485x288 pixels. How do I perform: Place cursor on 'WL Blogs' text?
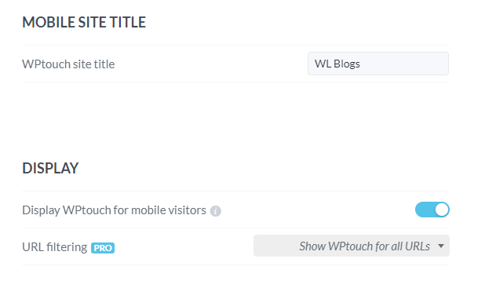(337, 64)
